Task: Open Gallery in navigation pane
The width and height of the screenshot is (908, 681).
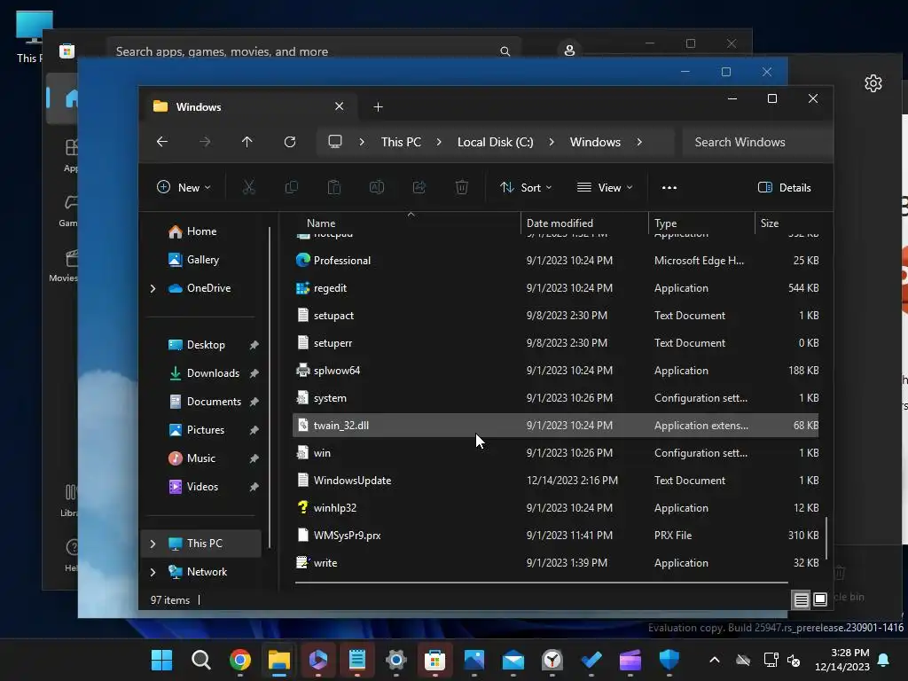Action: click(201, 260)
